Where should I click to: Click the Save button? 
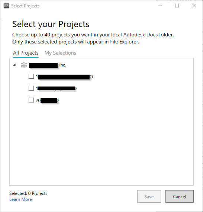(x=149, y=196)
